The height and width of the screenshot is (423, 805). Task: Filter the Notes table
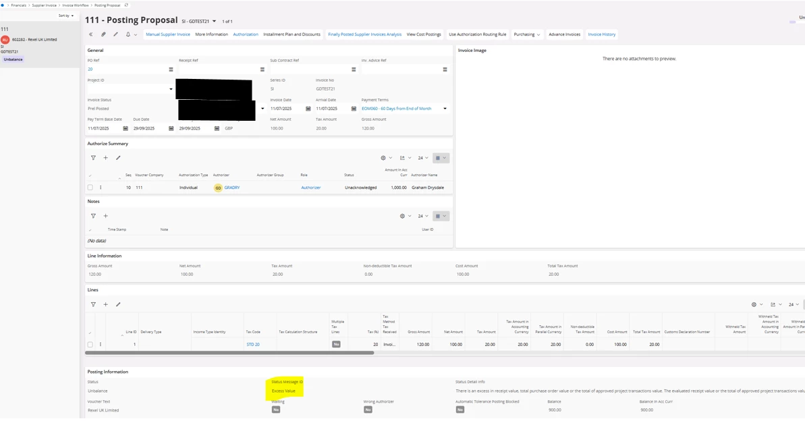(x=93, y=216)
